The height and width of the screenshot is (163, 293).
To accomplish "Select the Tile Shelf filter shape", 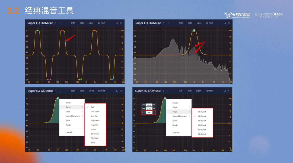I will (95, 138).
